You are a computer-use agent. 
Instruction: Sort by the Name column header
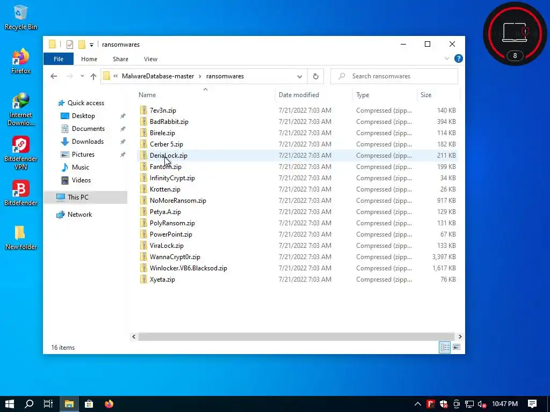coord(205,95)
